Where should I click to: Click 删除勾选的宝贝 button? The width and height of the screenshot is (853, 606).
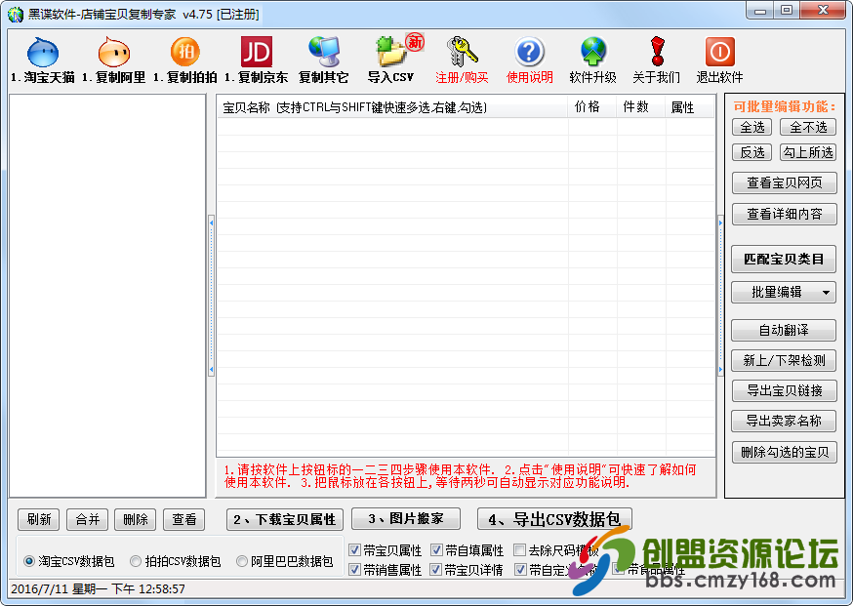point(784,452)
